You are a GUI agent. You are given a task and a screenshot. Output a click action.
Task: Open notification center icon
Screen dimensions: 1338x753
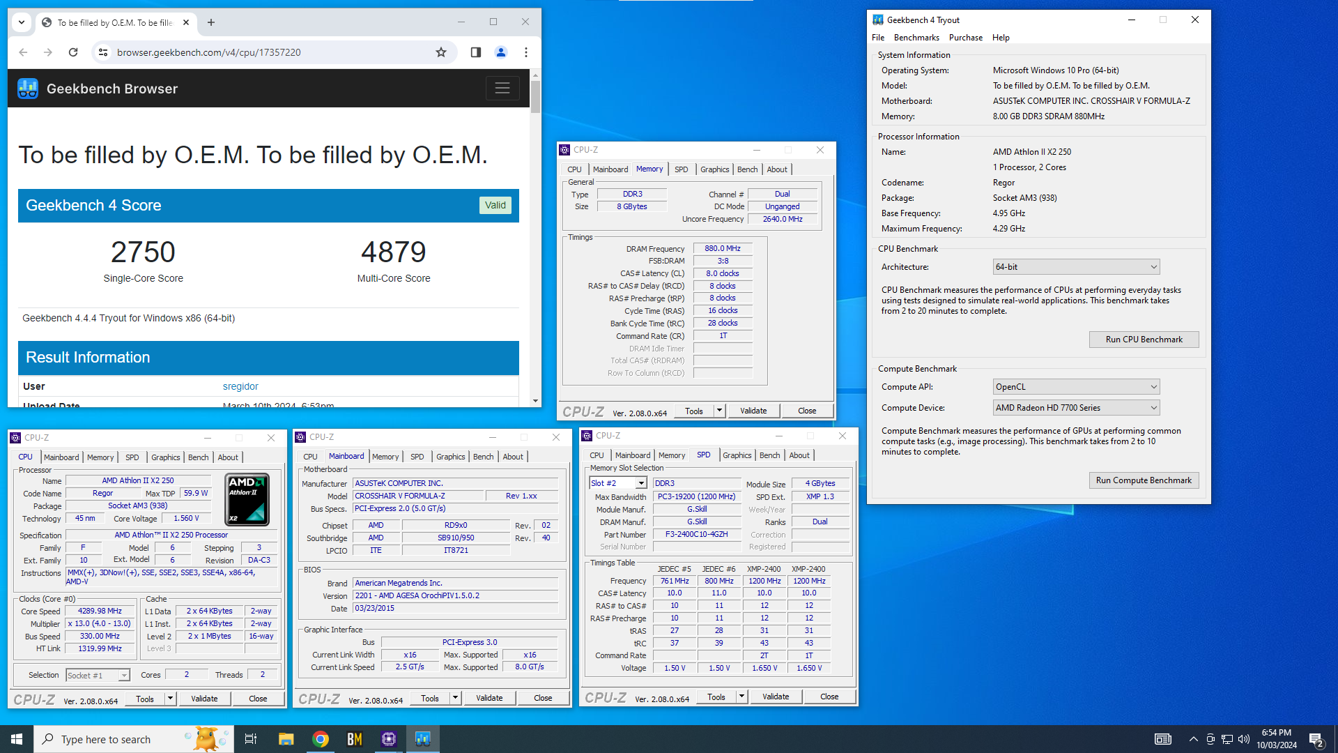click(1316, 739)
